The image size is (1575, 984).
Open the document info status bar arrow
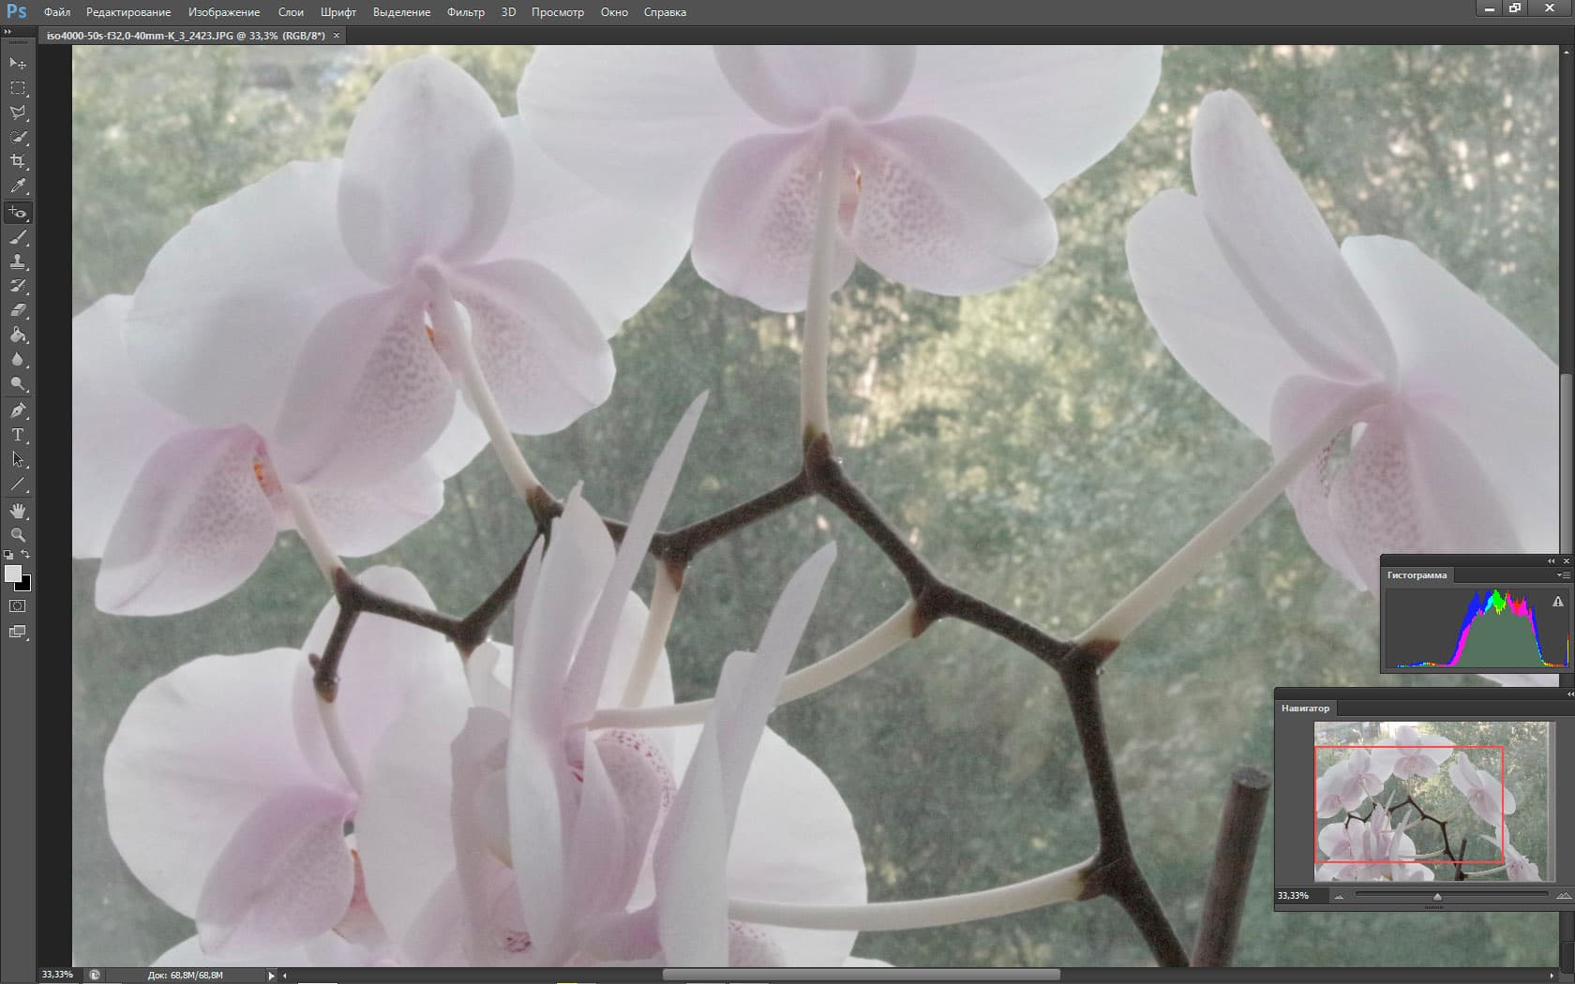click(x=272, y=976)
